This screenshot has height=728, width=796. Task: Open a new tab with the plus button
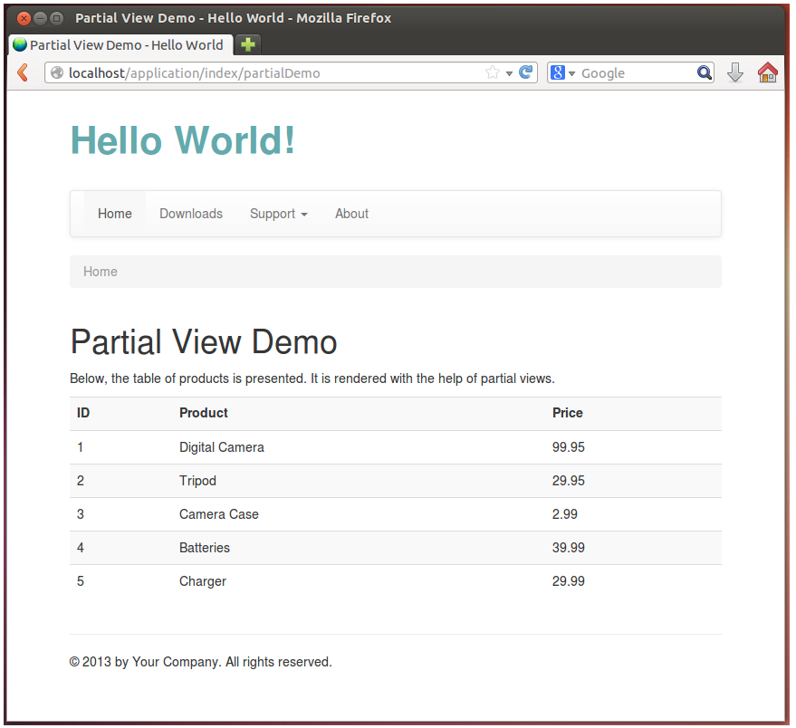(247, 44)
